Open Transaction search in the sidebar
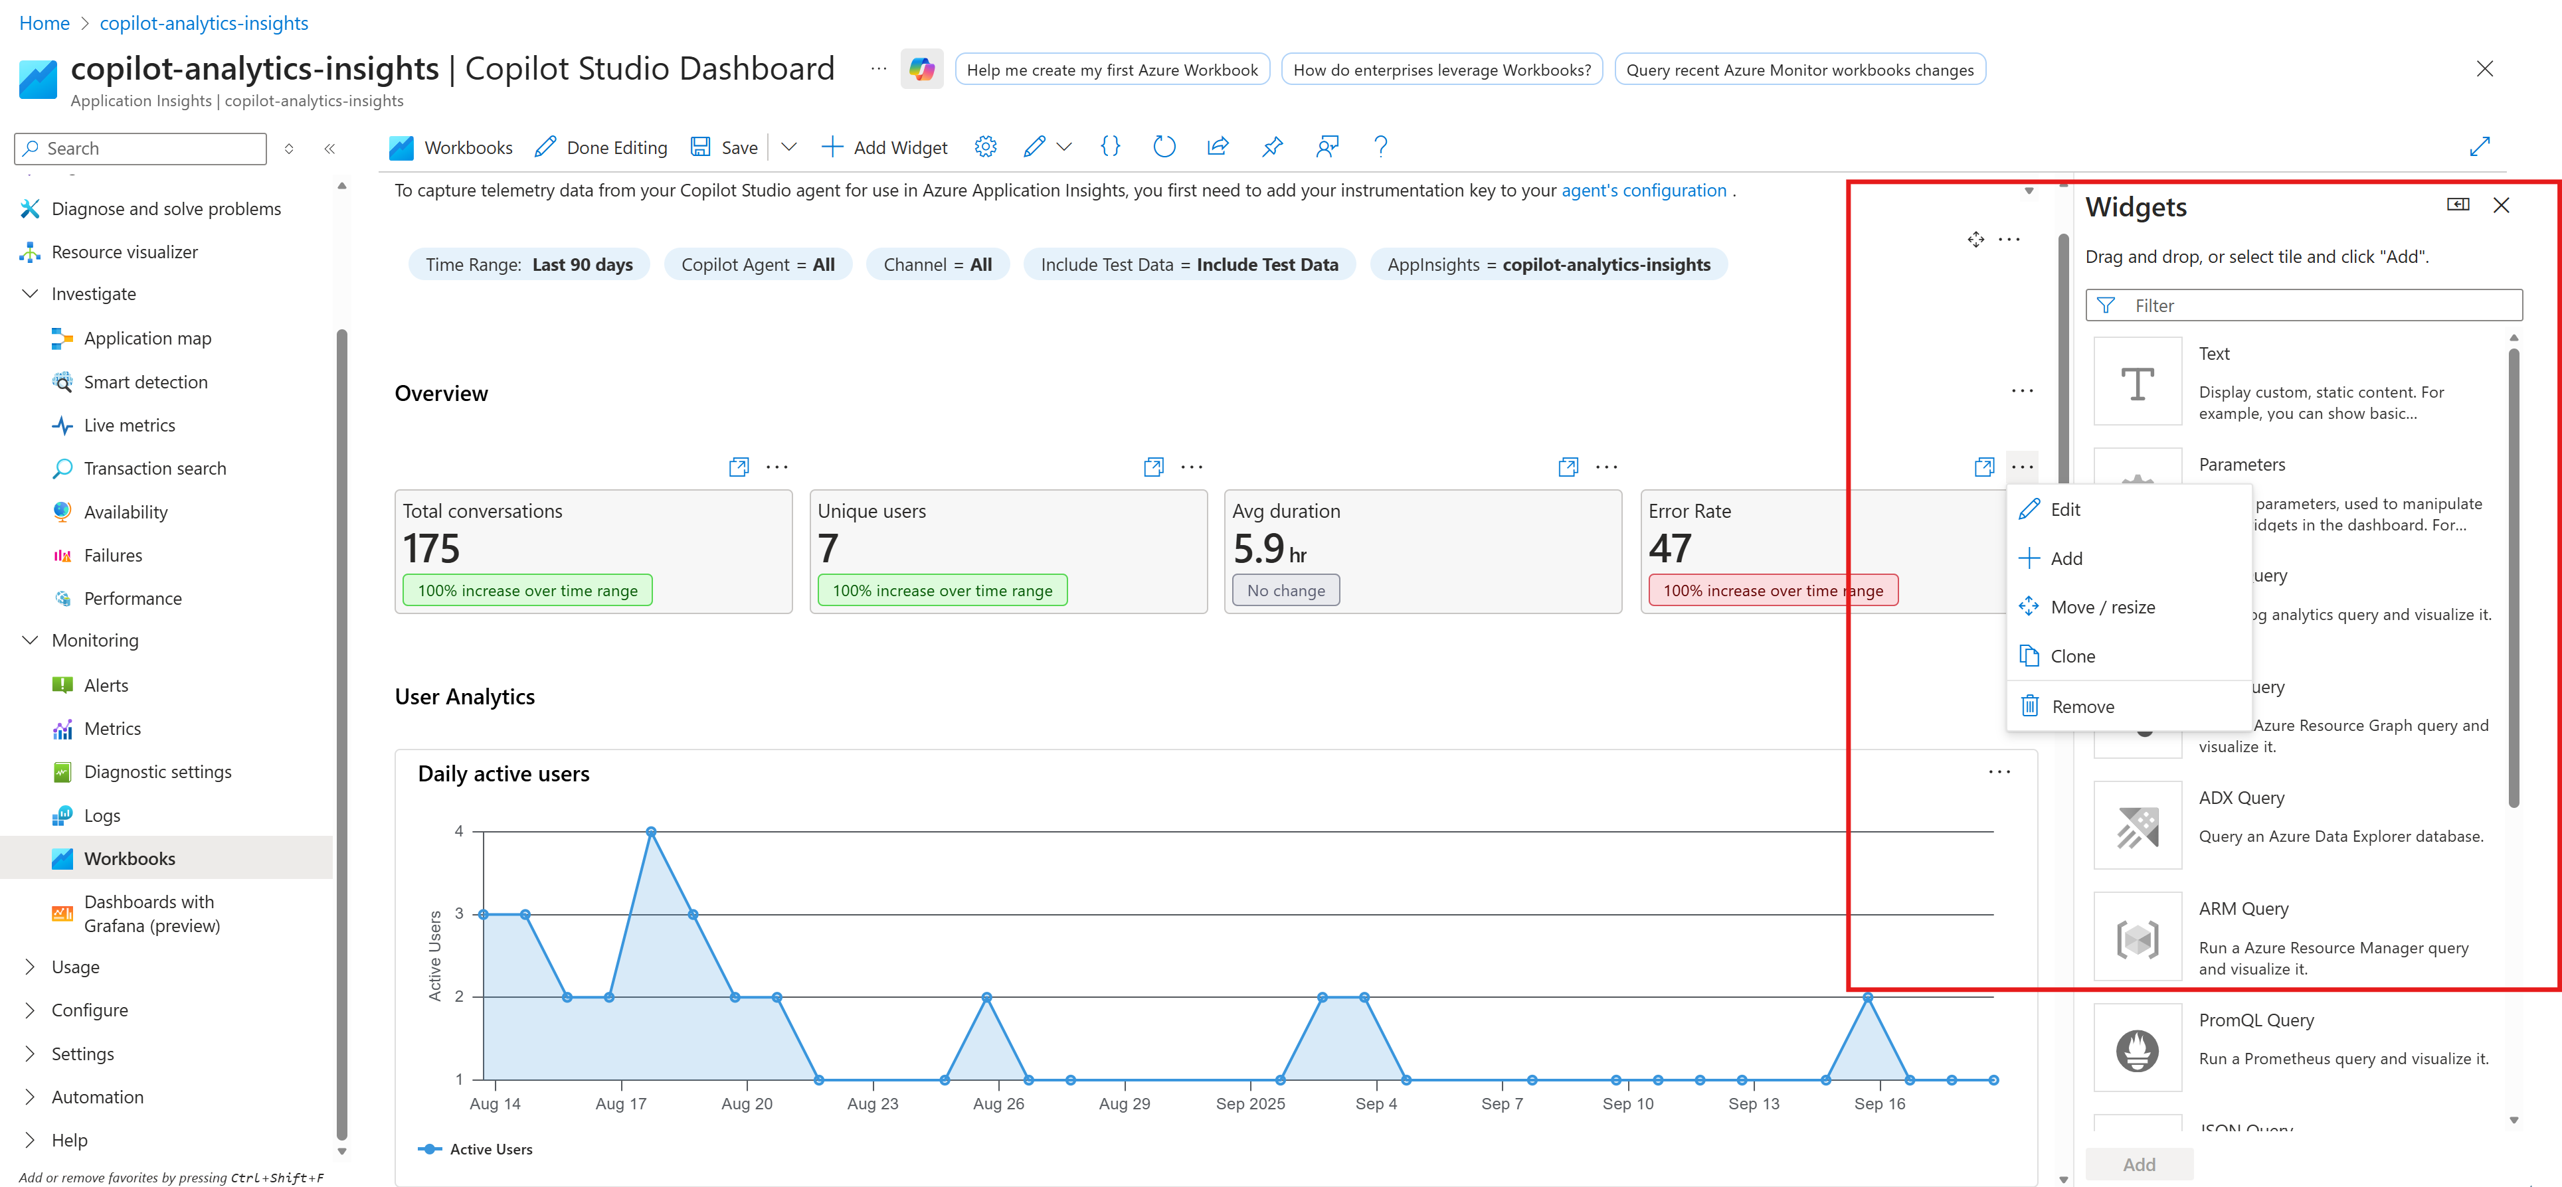2562x1187 pixels. coord(155,467)
